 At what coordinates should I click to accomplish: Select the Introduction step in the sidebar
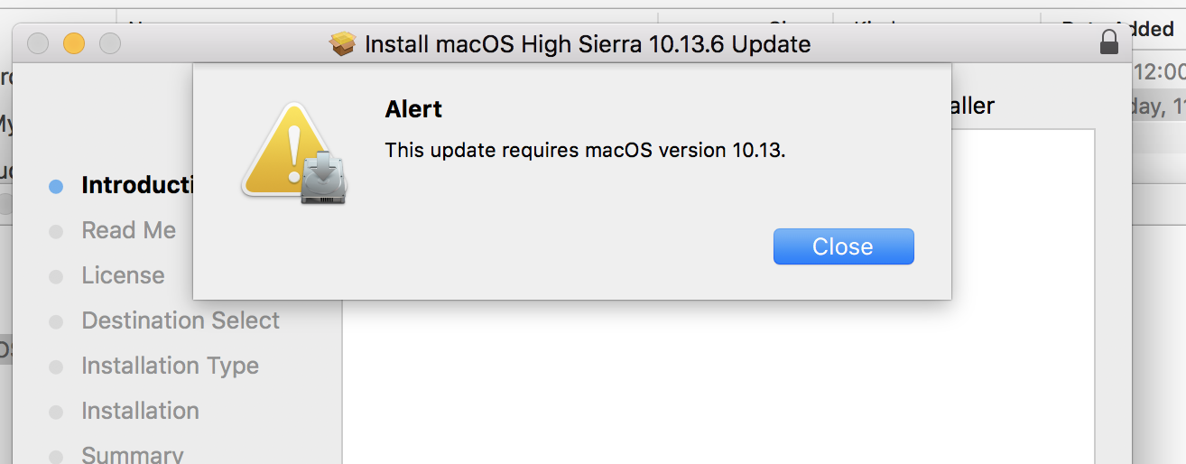pyautogui.click(x=135, y=185)
